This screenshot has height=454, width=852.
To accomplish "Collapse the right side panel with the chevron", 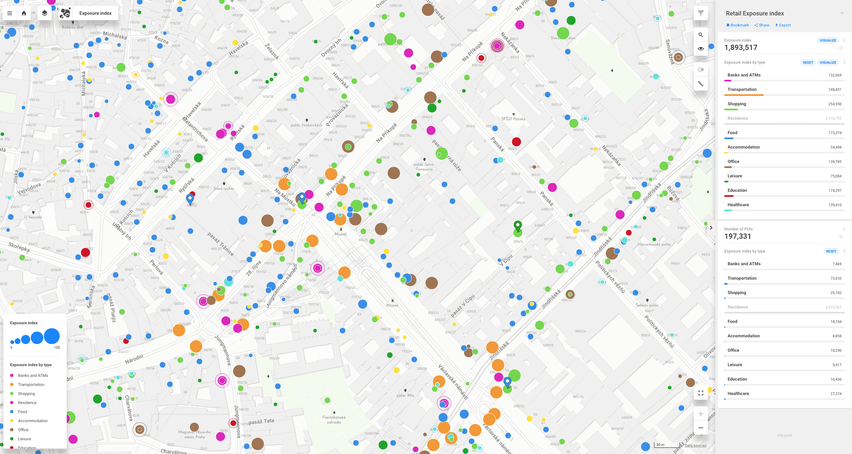I will (711, 228).
